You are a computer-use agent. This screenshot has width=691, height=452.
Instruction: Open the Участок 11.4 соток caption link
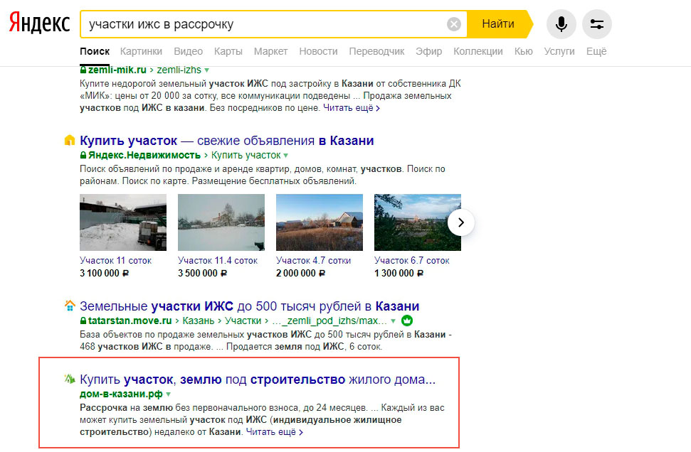coord(218,261)
